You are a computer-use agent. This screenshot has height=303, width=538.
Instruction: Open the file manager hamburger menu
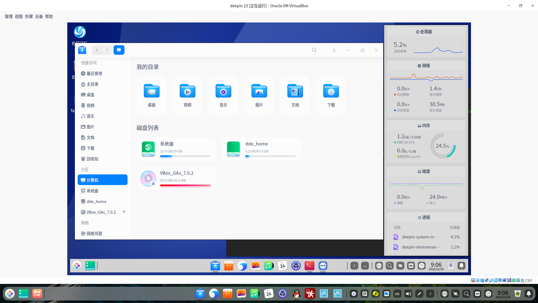click(334, 50)
